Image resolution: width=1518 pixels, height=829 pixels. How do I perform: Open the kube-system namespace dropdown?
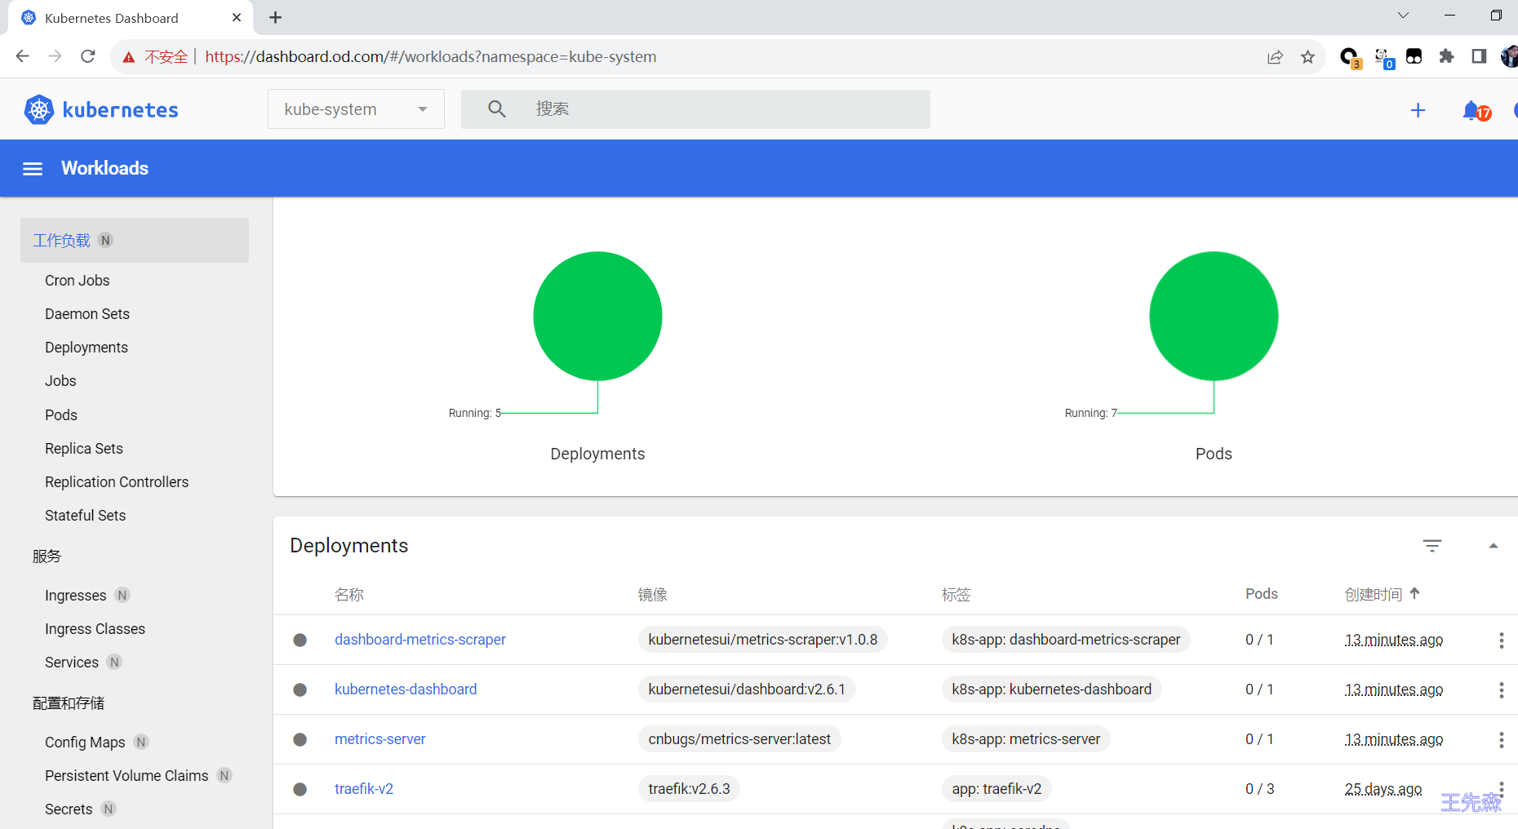click(356, 109)
